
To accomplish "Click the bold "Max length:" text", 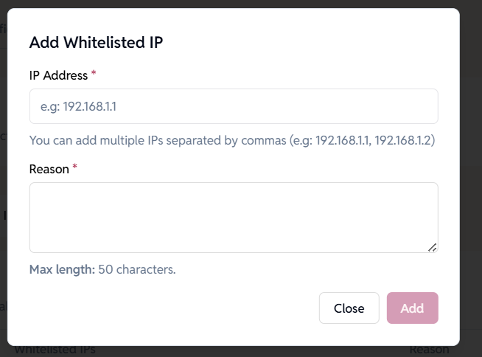I will point(62,269).
